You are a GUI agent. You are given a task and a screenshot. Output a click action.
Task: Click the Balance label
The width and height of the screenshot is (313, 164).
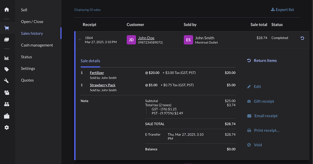tap(151, 149)
